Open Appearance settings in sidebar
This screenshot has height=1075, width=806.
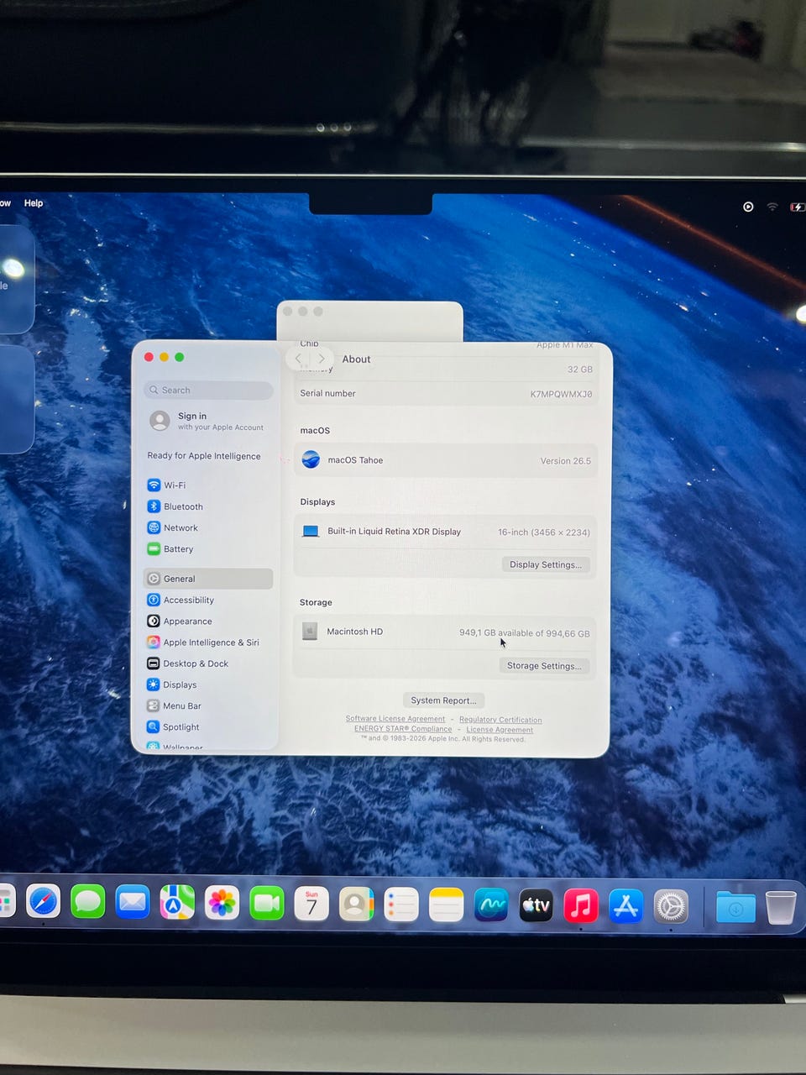(x=208, y=621)
